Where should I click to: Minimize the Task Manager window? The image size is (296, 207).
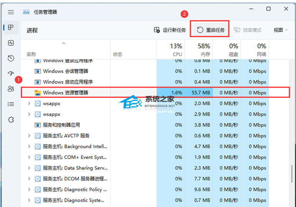pos(251,9)
